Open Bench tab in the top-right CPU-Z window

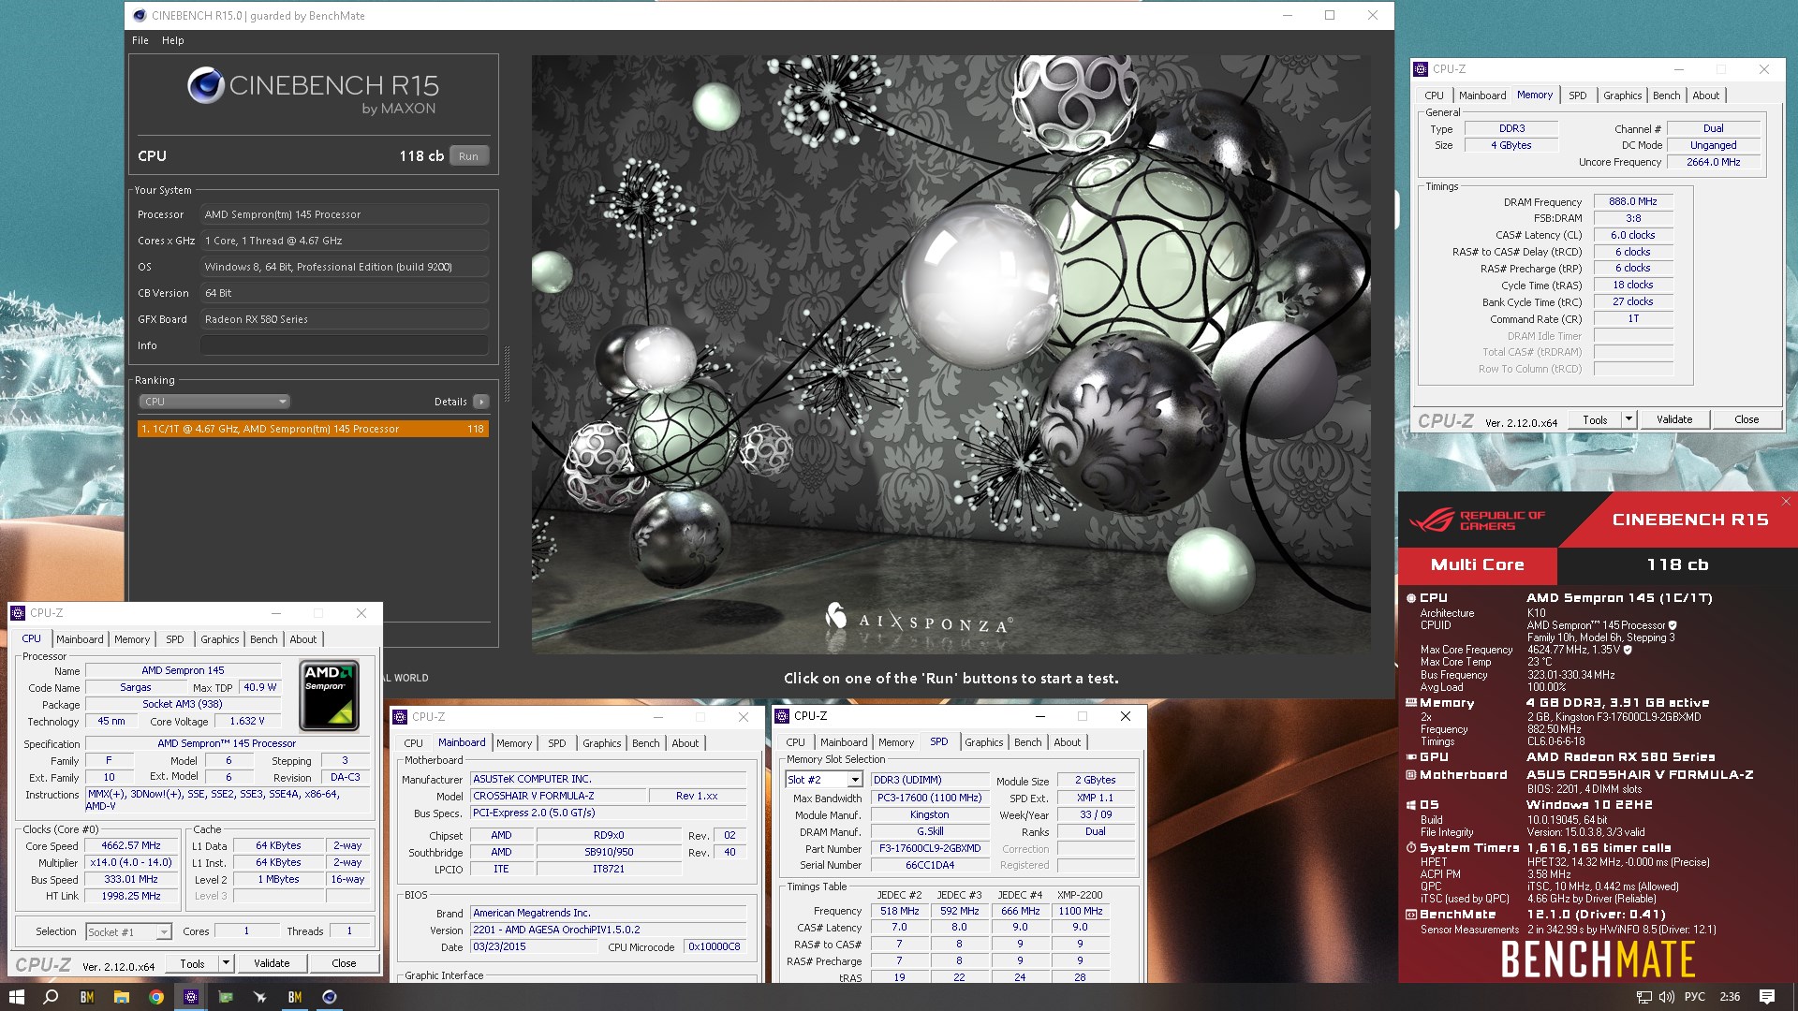(1666, 95)
